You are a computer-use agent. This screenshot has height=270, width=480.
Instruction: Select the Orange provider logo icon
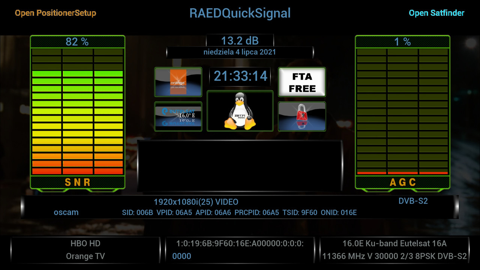pos(178,82)
